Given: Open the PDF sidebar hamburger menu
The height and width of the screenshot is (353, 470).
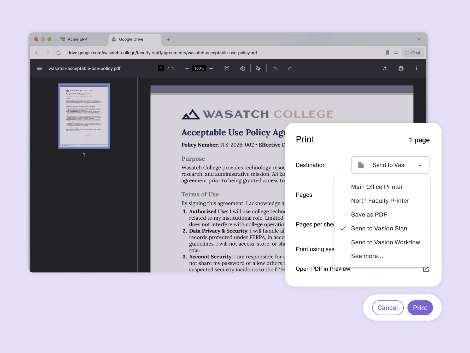Looking at the screenshot, I should tap(39, 69).
